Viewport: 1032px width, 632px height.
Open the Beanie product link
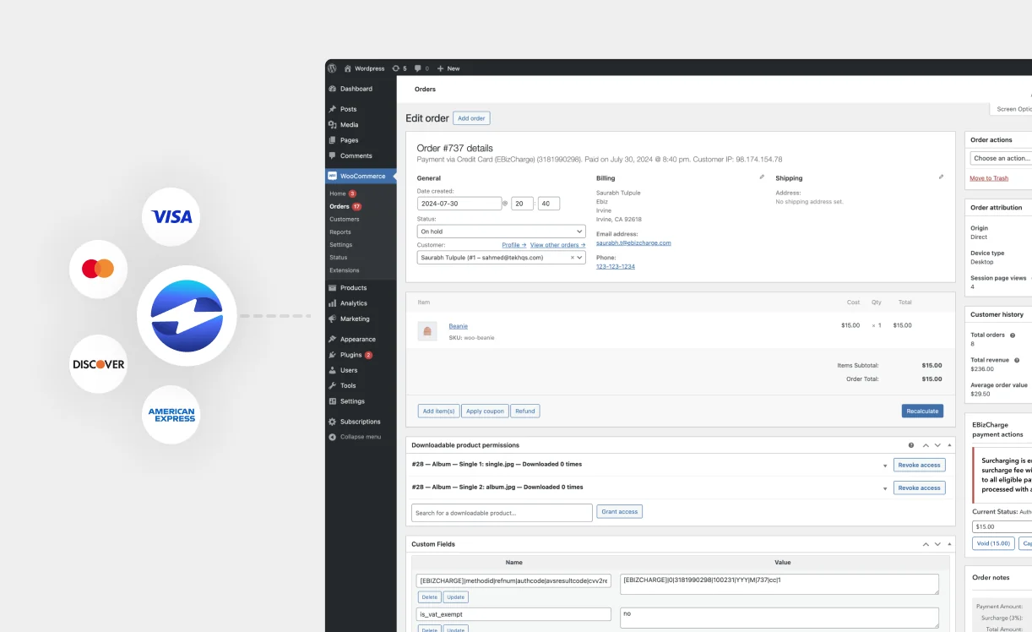pos(458,326)
